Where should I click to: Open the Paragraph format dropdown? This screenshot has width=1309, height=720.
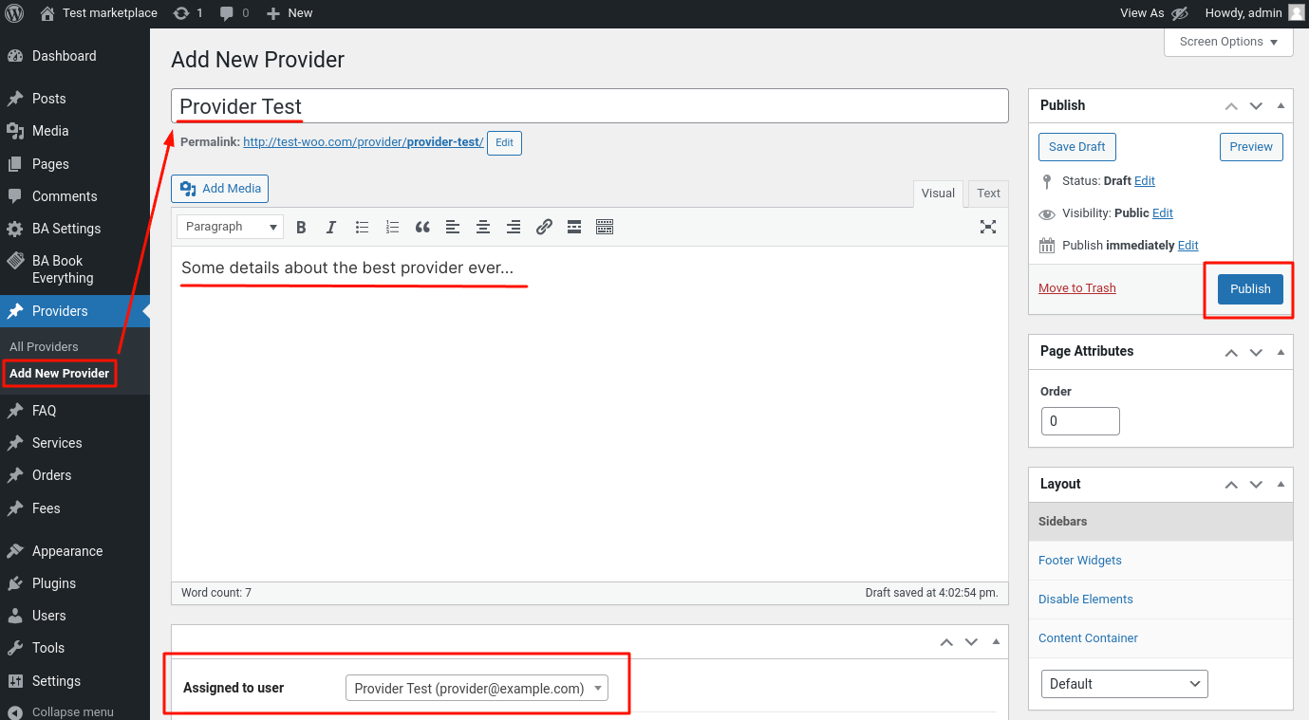tap(230, 227)
